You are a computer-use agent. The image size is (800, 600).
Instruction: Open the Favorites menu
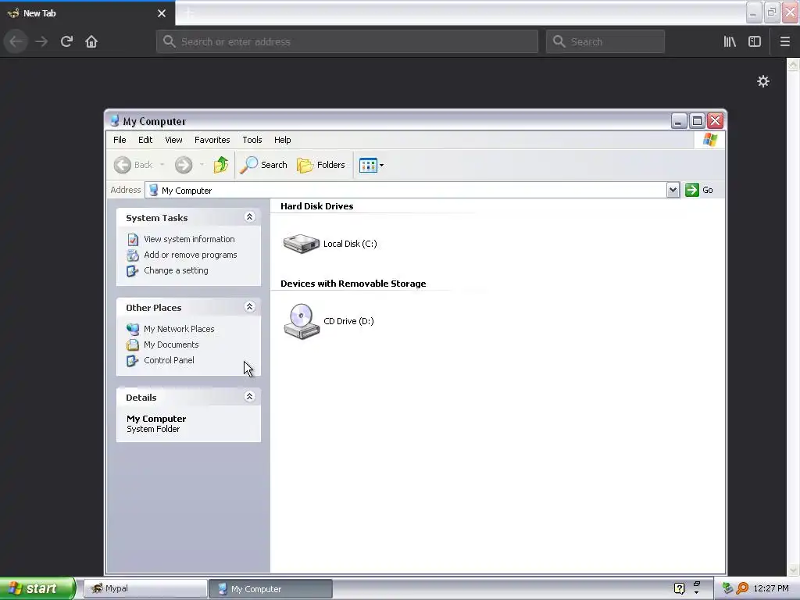pyautogui.click(x=212, y=140)
